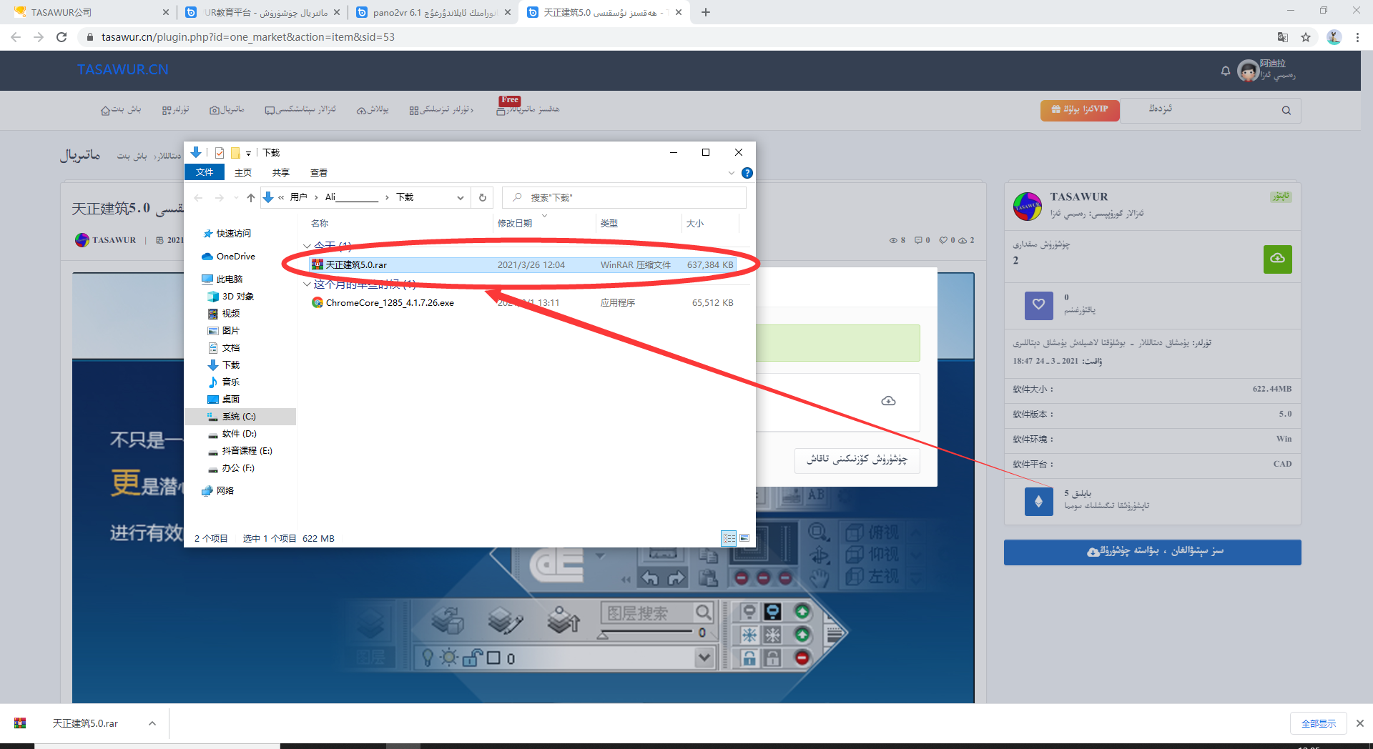
Task: Open Chrome translate page icon
Action: point(1282,37)
